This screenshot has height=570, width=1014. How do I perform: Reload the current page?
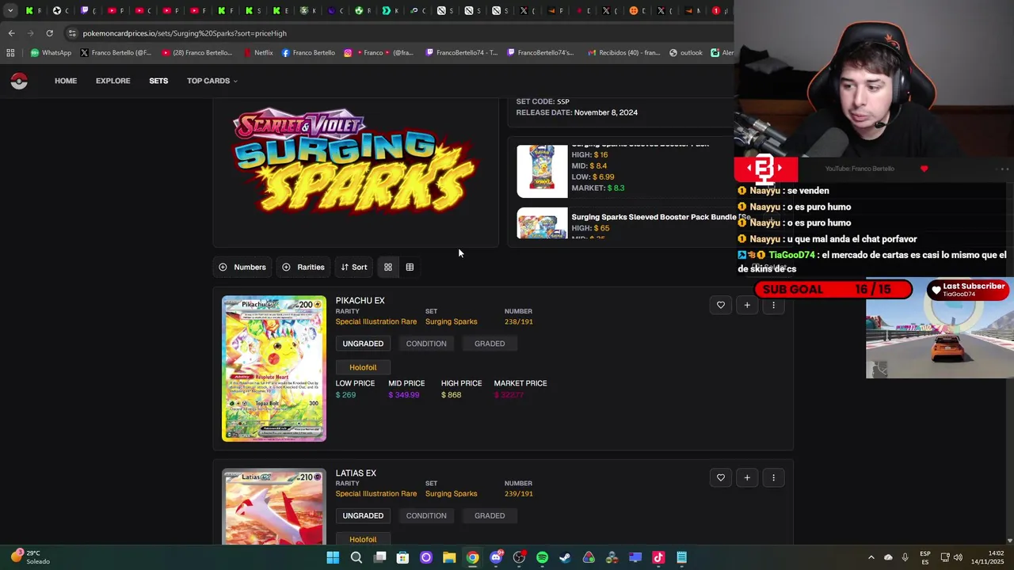pyautogui.click(x=49, y=33)
